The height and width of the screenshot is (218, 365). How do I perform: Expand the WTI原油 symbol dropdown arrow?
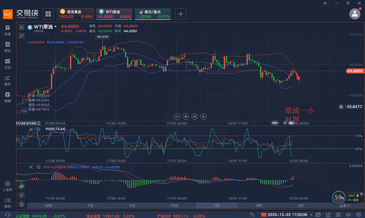click(x=56, y=27)
